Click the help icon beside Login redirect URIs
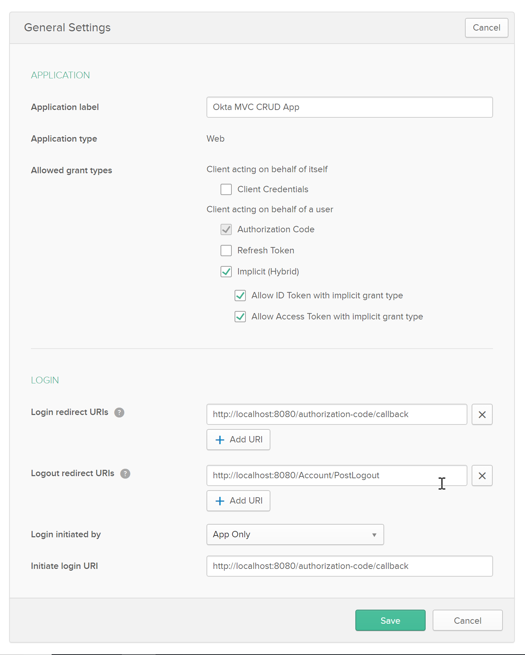This screenshot has height=655, width=525. (119, 413)
